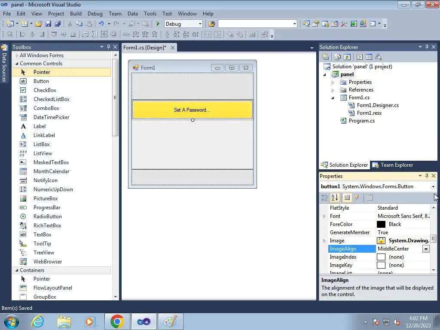Click the Data Sources side tab

point(4,64)
